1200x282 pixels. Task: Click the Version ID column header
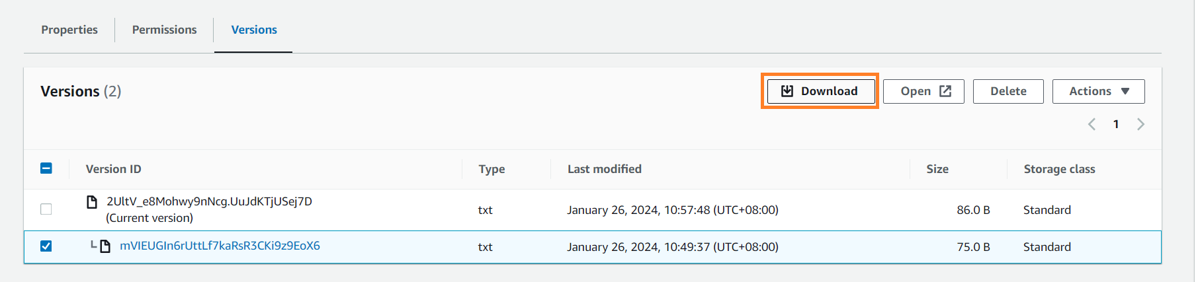click(113, 169)
